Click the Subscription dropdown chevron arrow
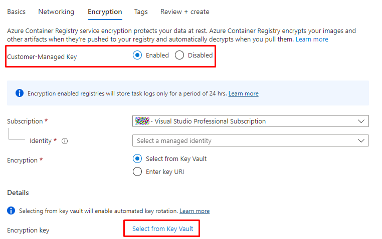382x239 pixels. 361,121
